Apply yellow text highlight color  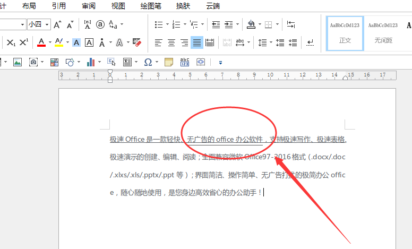[59, 42]
